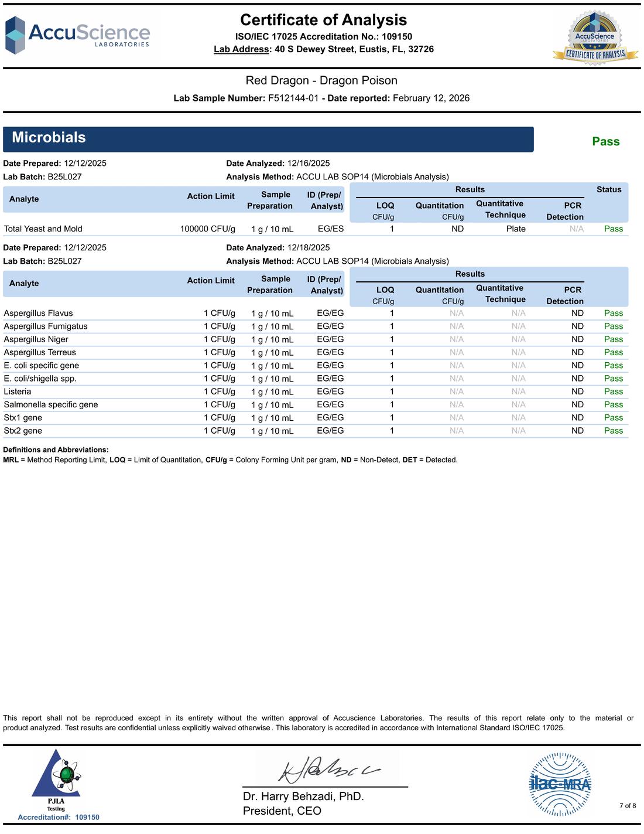
Task: Select the Listeria analyte row
Action: 316,392
